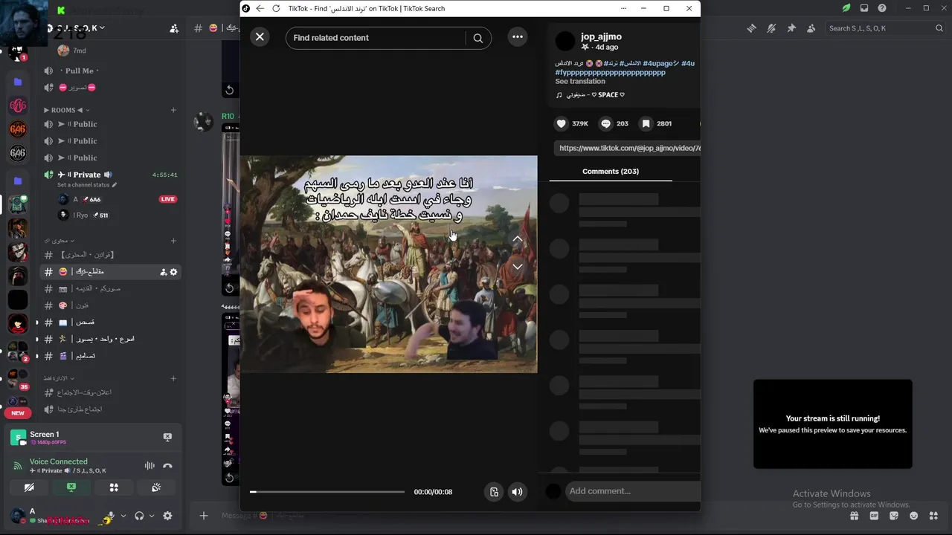Close the TikTok video overlay with X
The image size is (952, 535).
(260, 36)
